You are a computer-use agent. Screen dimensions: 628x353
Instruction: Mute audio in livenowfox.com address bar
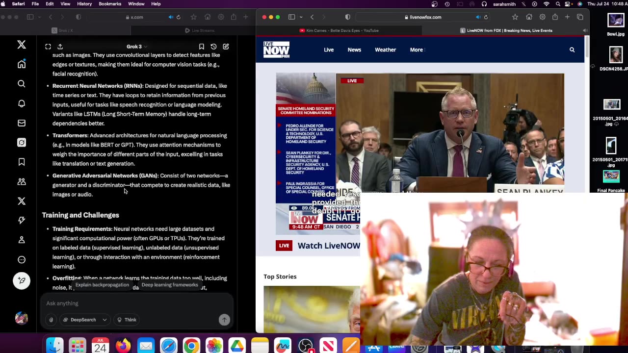[478, 17]
